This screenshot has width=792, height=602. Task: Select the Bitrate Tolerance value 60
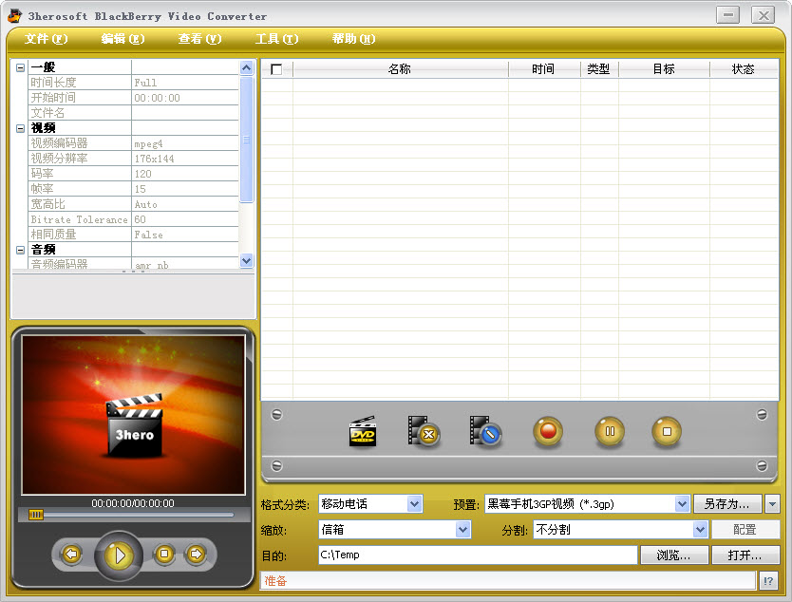(185, 219)
